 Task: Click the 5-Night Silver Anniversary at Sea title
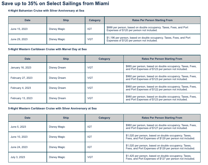tap(52, 108)
